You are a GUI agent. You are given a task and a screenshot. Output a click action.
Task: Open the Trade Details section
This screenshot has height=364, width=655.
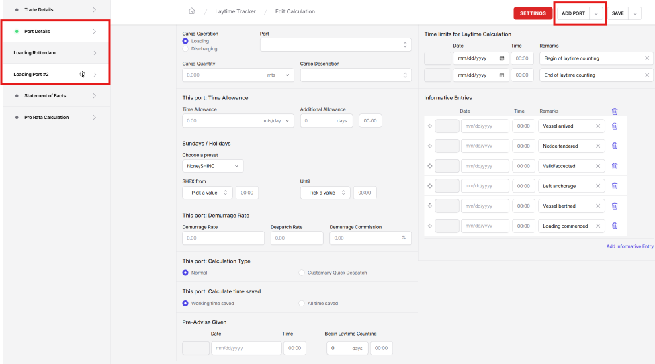55,10
